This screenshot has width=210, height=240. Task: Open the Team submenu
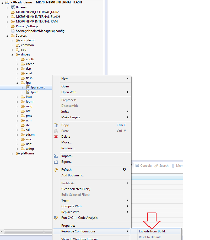tap(92, 200)
